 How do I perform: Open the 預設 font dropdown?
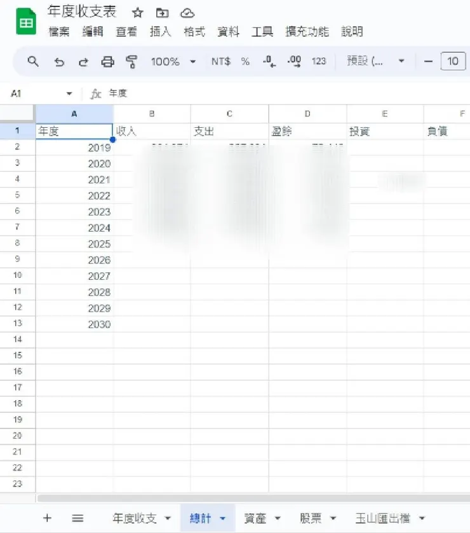point(375,61)
